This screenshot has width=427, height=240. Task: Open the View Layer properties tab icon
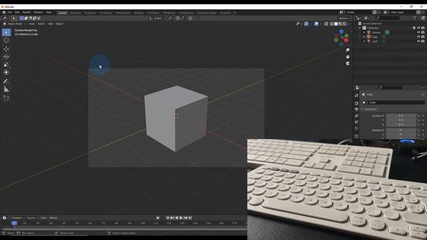coord(356,115)
